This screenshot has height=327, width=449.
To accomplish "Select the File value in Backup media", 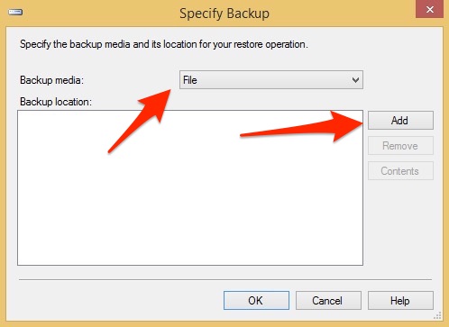I will coord(190,80).
